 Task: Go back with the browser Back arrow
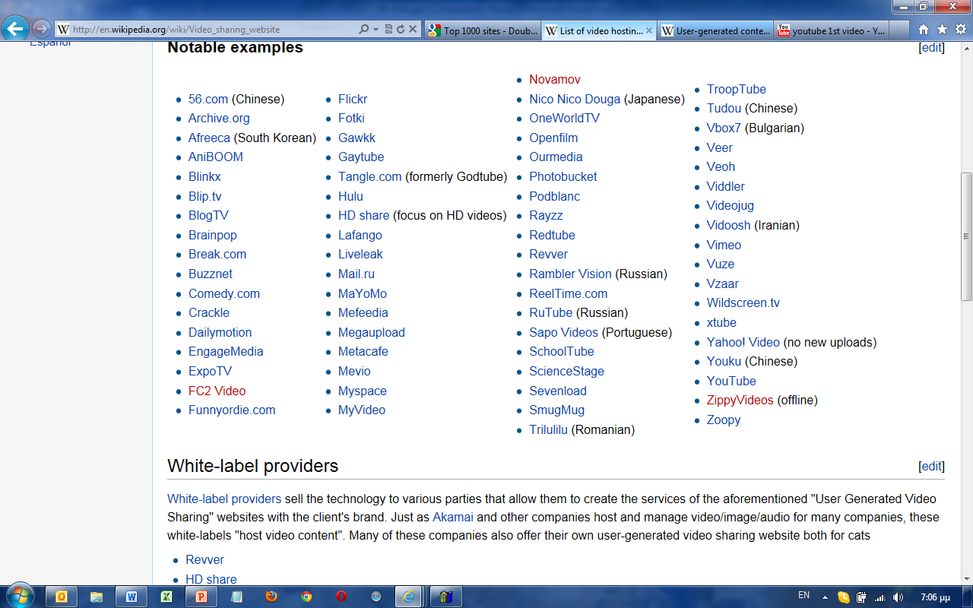(x=14, y=29)
